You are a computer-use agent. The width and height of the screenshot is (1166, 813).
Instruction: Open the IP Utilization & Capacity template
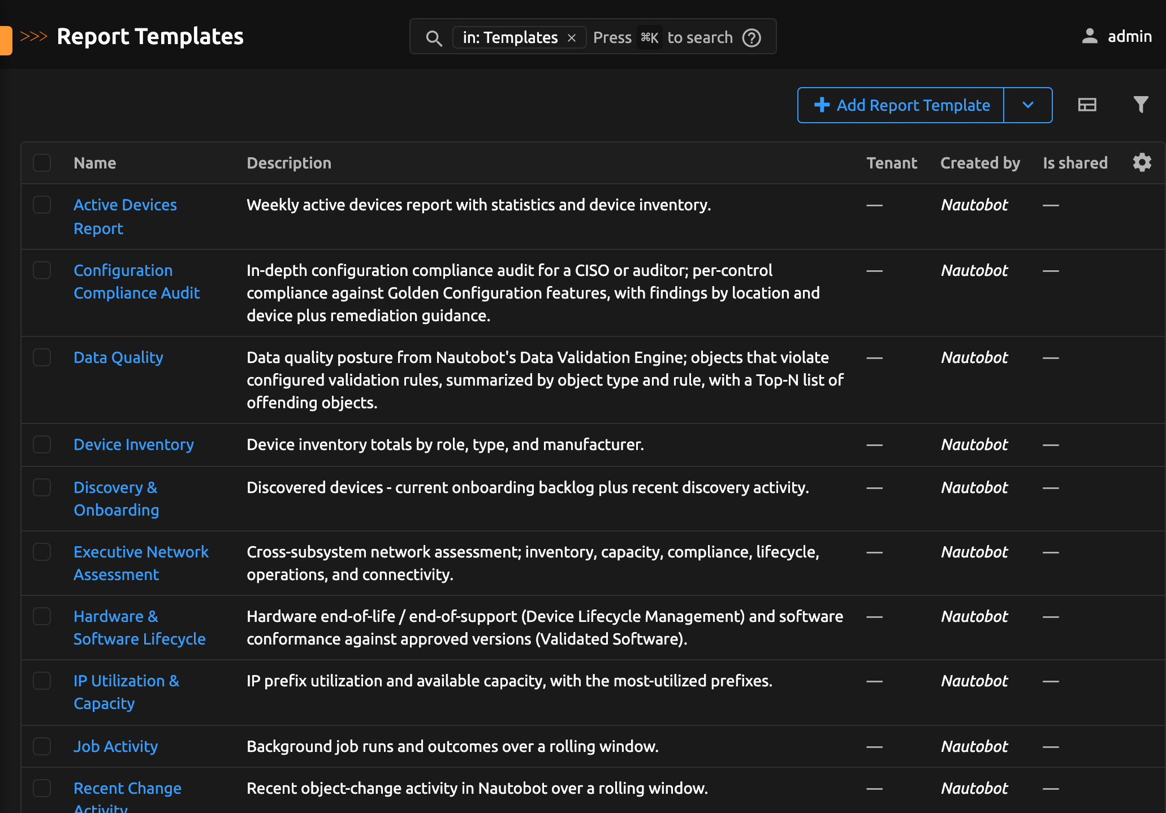click(126, 692)
